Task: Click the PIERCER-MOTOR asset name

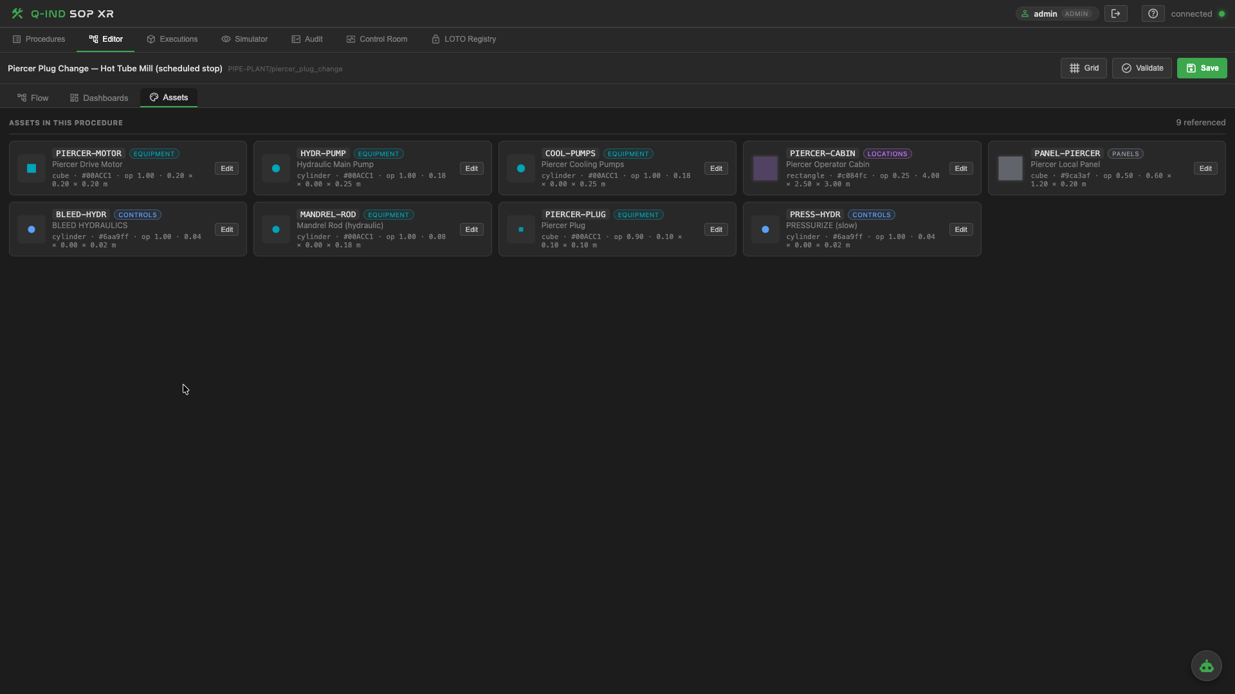Action: (89, 154)
